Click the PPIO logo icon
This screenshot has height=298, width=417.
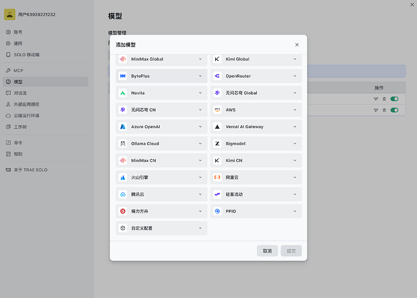pyautogui.click(x=218, y=212)
